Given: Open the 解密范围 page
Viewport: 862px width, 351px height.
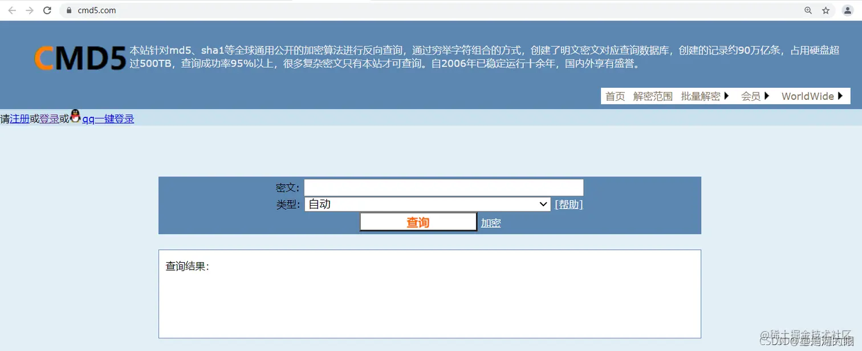Looking at the screenshot, I should pyautogui.click(x=652, y=96).
